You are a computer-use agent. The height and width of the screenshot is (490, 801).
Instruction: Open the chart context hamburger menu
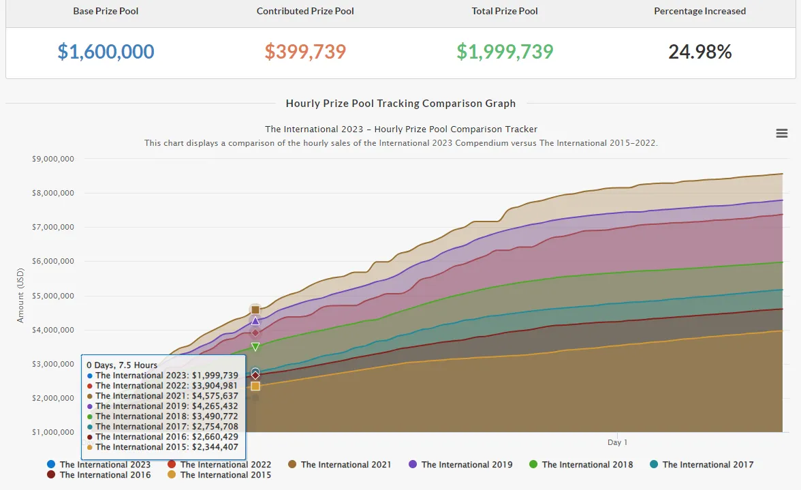[782, 134]
